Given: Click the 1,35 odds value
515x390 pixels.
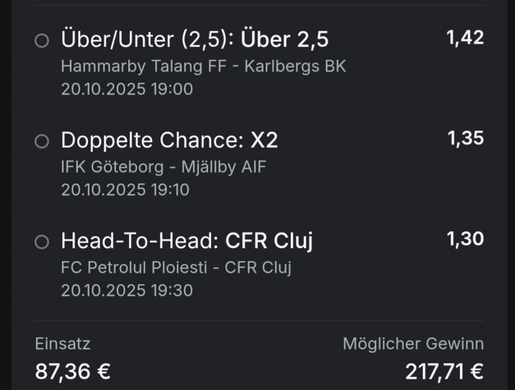Looking at the screenshot, I should [x=465, y=139].
